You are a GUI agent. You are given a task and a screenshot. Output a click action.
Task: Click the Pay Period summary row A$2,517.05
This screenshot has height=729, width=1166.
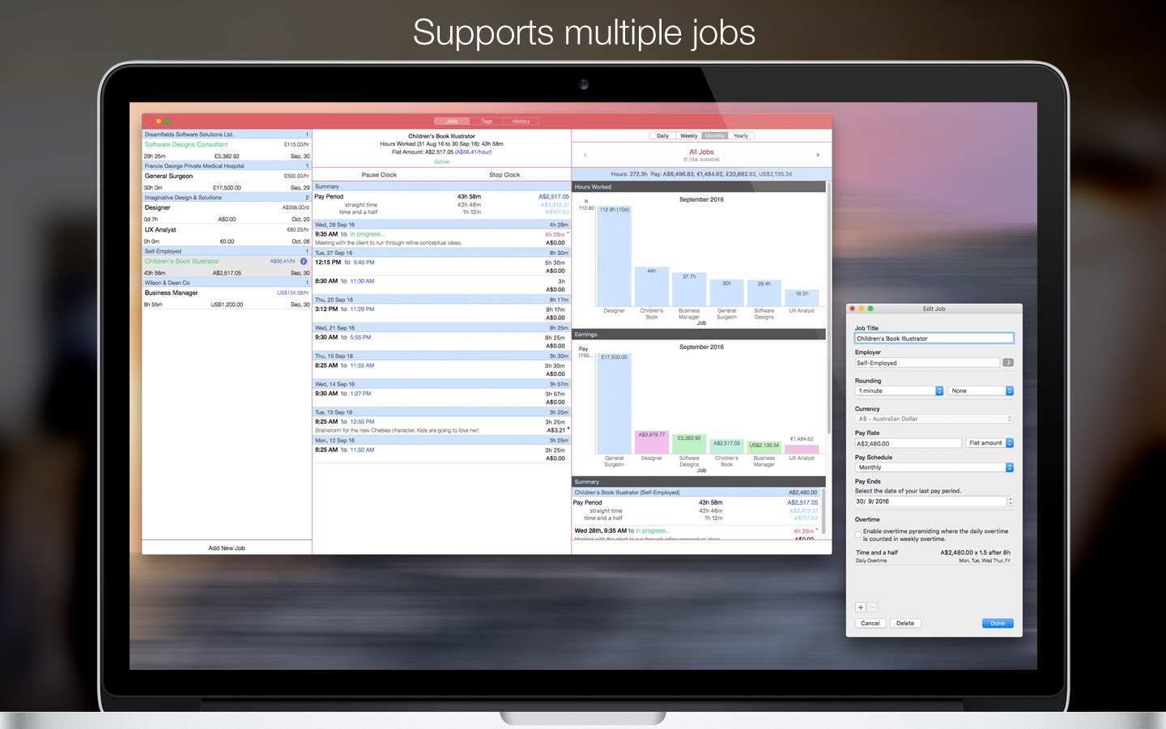coord(441,197)
